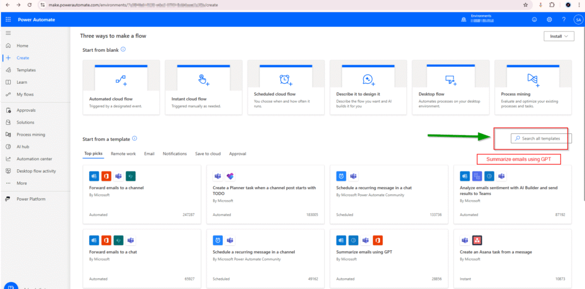
Task: Open Desktop flow activity
Action: (x=35, y=172)
